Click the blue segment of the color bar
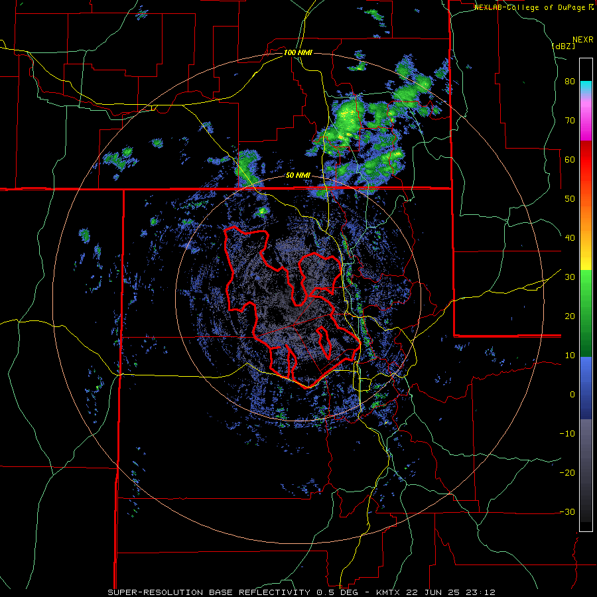597x597 pixels. point(586,388)
